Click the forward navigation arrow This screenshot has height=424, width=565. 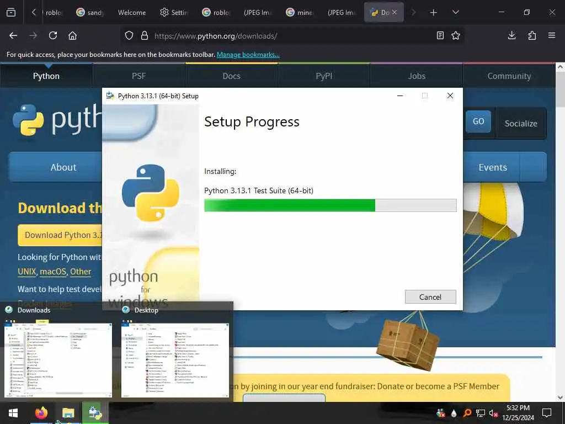click(x=33, y=36)
